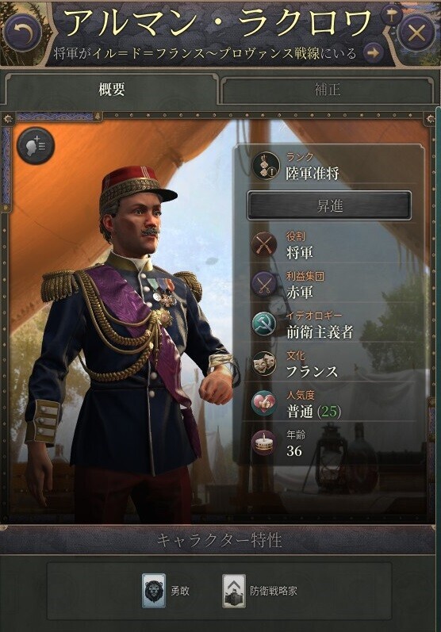Close the character panel
This screenshot has width=441, height=632.
coord(417,33)
